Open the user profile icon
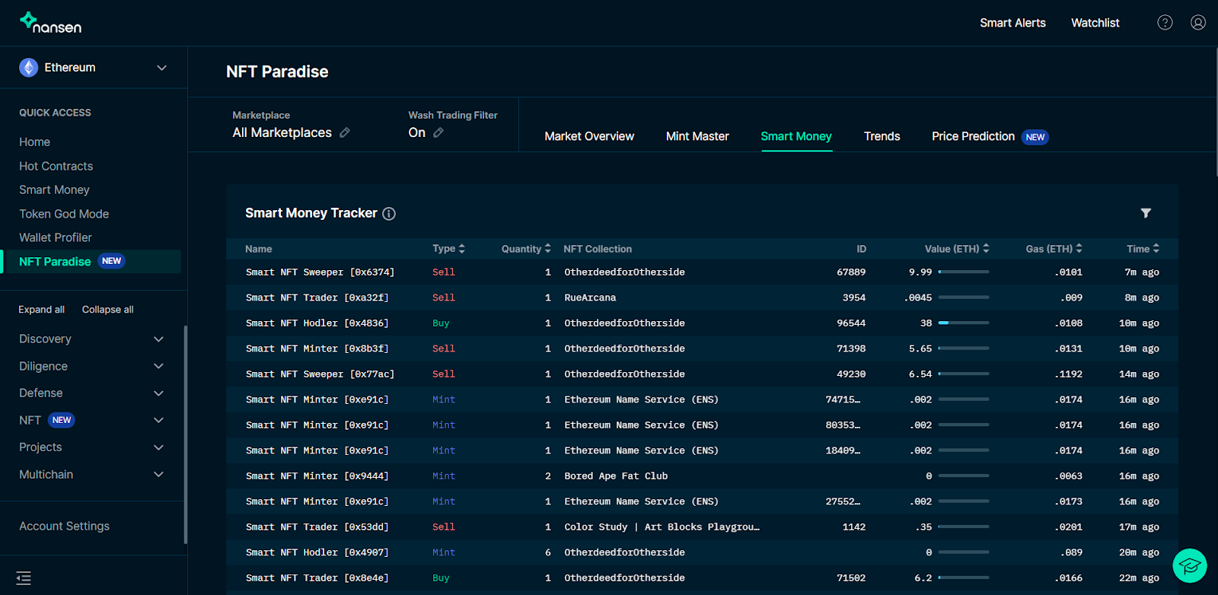Viewport: 1218px width, 595px height. tap(1197, 23)
